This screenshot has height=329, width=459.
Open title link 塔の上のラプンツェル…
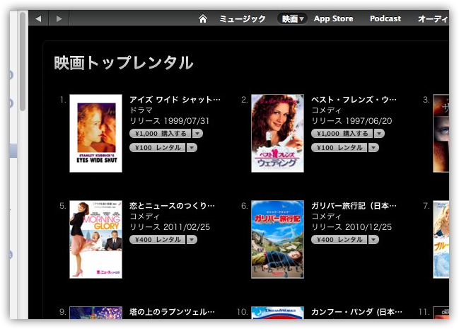pos(172,312)
